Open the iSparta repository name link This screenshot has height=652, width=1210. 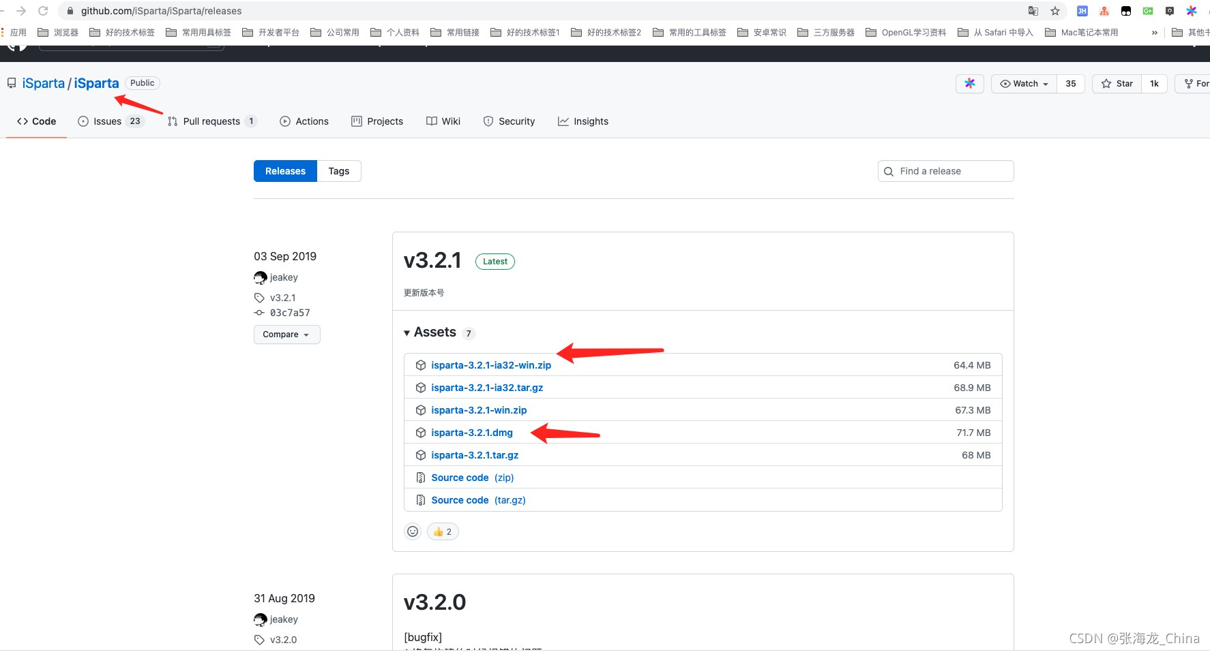click(96, 83)
